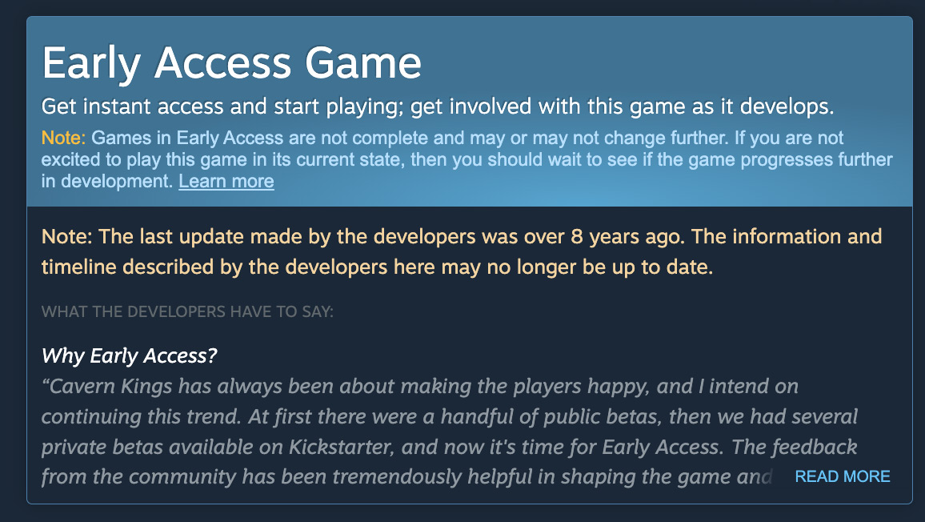Click the "Early Access Game" heading
Viewport: 925px width, 522px height.
(231, 62)
